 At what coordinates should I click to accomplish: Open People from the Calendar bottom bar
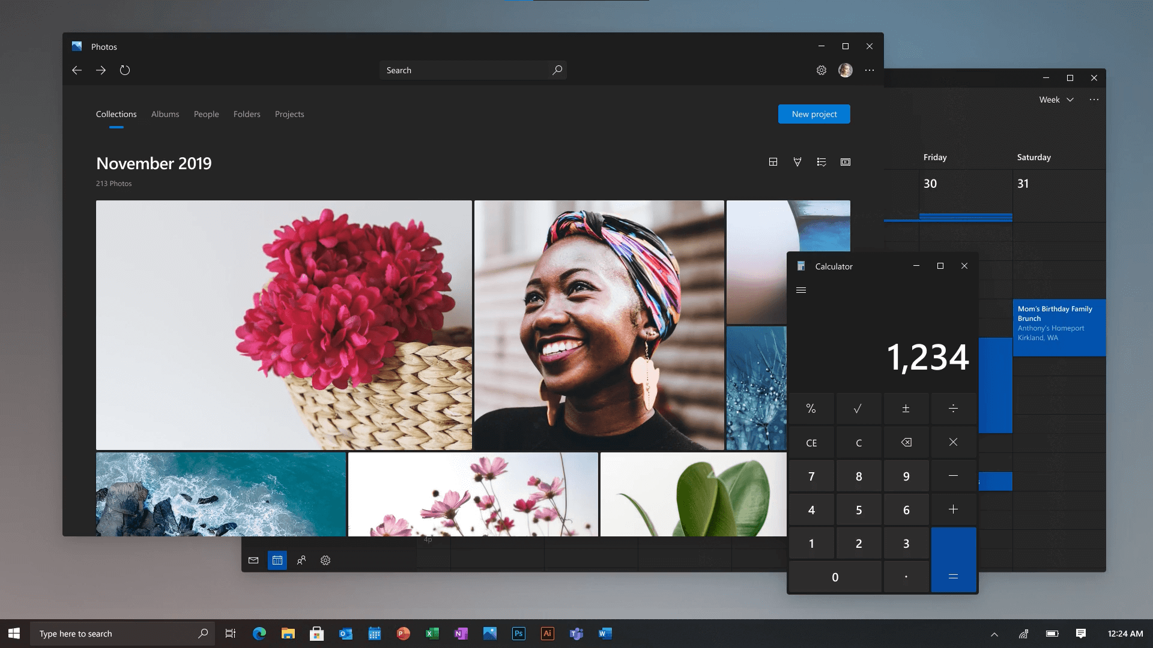pyautogui.click(x=301, y=560)
